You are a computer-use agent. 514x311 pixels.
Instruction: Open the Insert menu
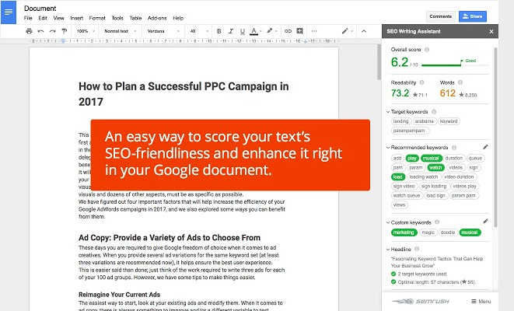click(x=76, y=18)
